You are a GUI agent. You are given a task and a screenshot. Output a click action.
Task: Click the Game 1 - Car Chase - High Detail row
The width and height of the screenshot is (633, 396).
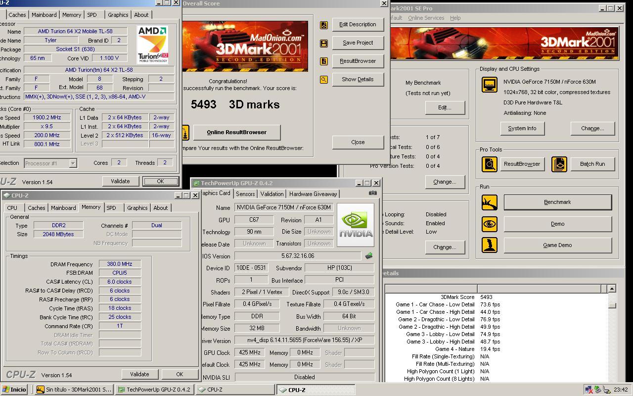point(496,312)
